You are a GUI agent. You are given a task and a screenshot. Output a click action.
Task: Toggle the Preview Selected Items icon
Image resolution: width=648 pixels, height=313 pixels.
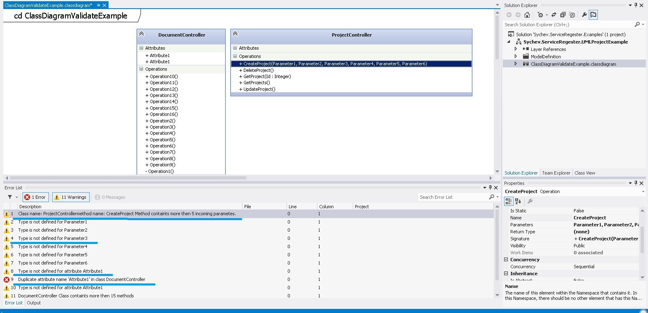point(593,15)
